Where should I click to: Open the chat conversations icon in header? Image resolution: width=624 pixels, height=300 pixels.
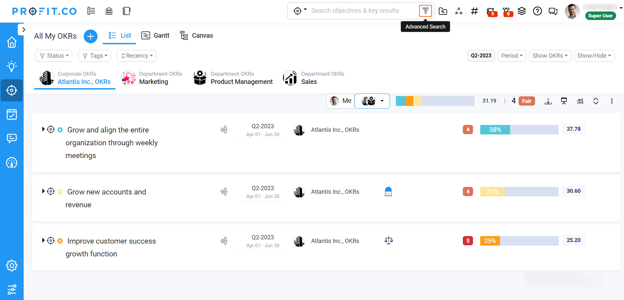[x=553, y=11]
